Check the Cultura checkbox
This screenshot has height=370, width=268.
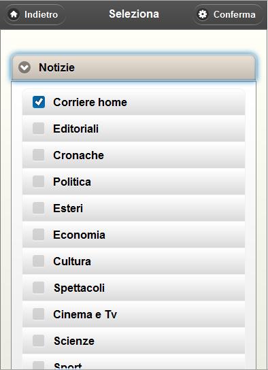click(39, 261)
